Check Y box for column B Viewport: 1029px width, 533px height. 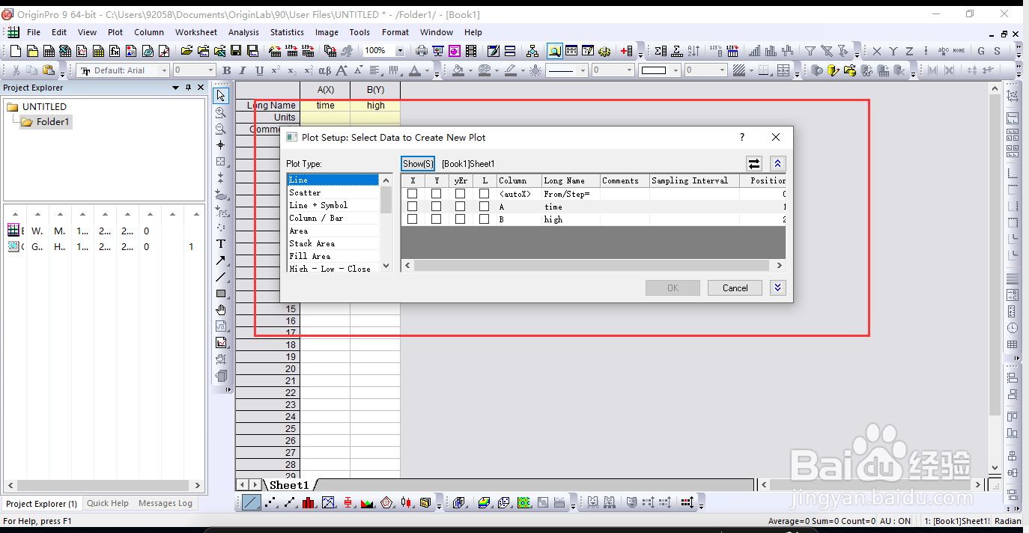click(436, 219)
